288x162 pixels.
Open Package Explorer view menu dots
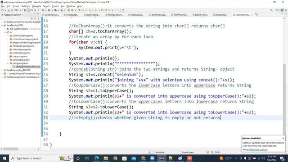point(39,18)
